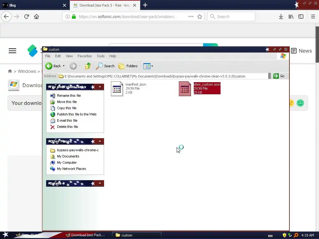Viewport: 319px width, 239px height.
Task: Switch to custom folder taskbar button
Action: [x=137, y=235]
